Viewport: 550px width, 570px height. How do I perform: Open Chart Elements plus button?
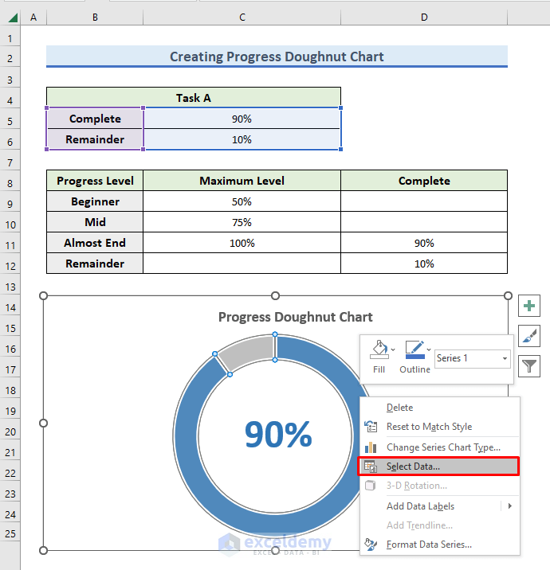click(529, 306)
